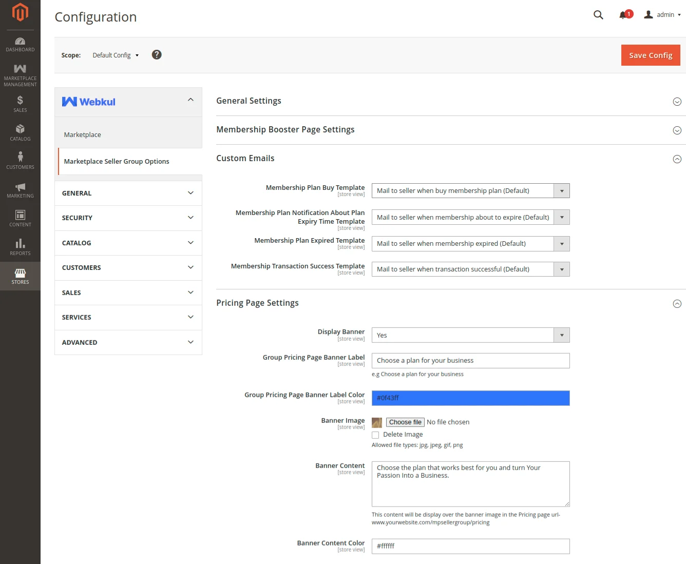Screen dimensions: 686x564
Task: Enable the Delete Image checkbox
Action: (x=375, y=435)
